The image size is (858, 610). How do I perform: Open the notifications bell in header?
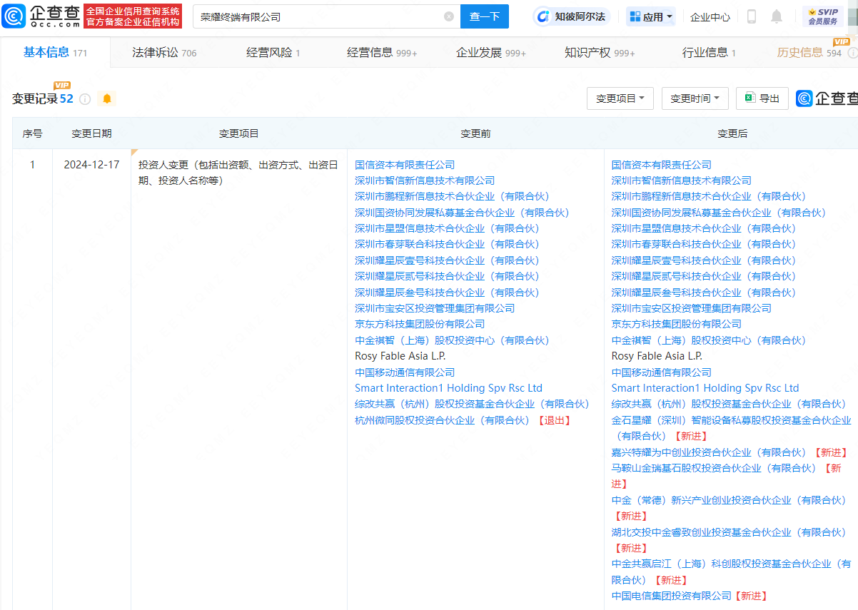777,16
